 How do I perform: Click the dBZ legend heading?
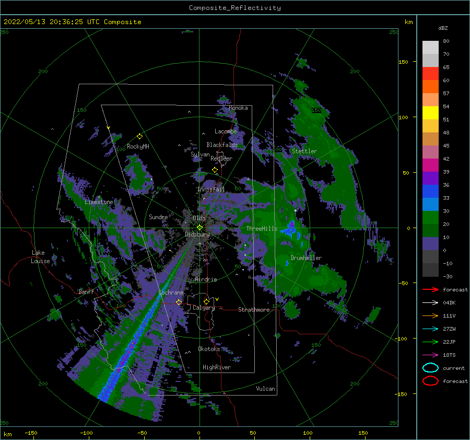tap(443, 28)
